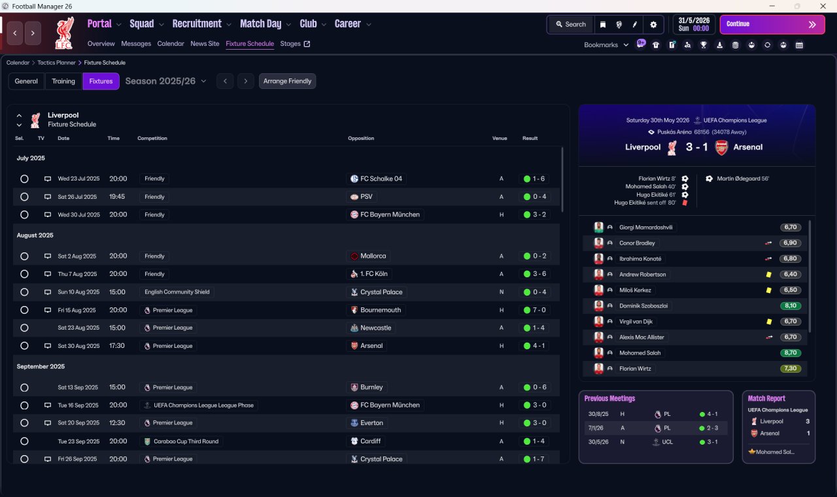Open the shirt icon bookmark shortcut
The image size is (837, 497).
point(656,45)
